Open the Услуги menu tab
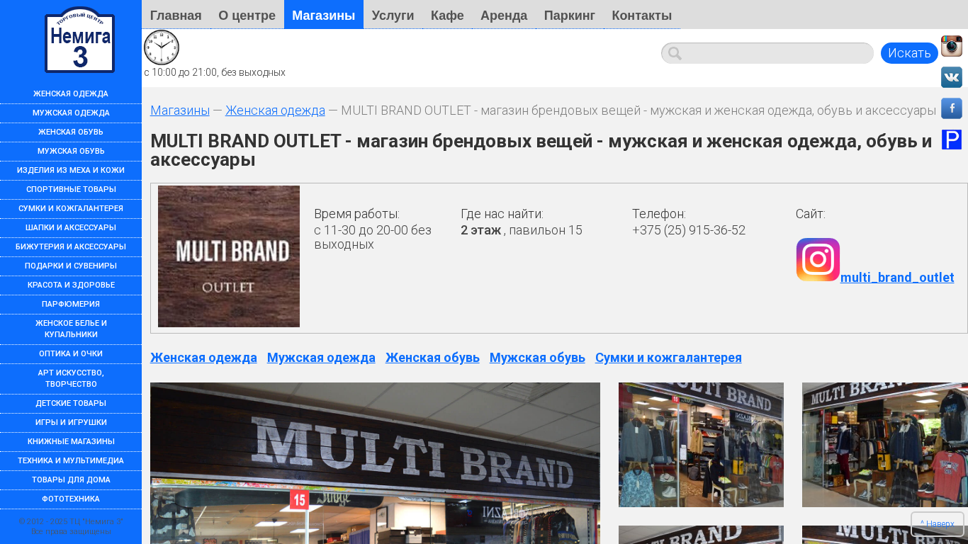 click(x=393, y=15)
